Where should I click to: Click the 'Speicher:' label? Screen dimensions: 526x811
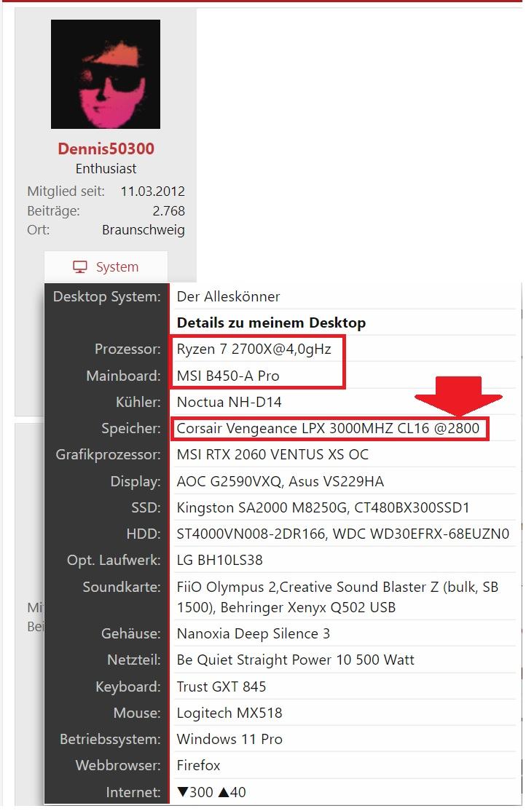(x=131, y=428)
